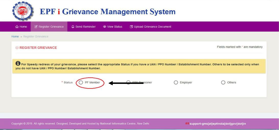Click the eye icon for View Status

[x=105, y=27]
